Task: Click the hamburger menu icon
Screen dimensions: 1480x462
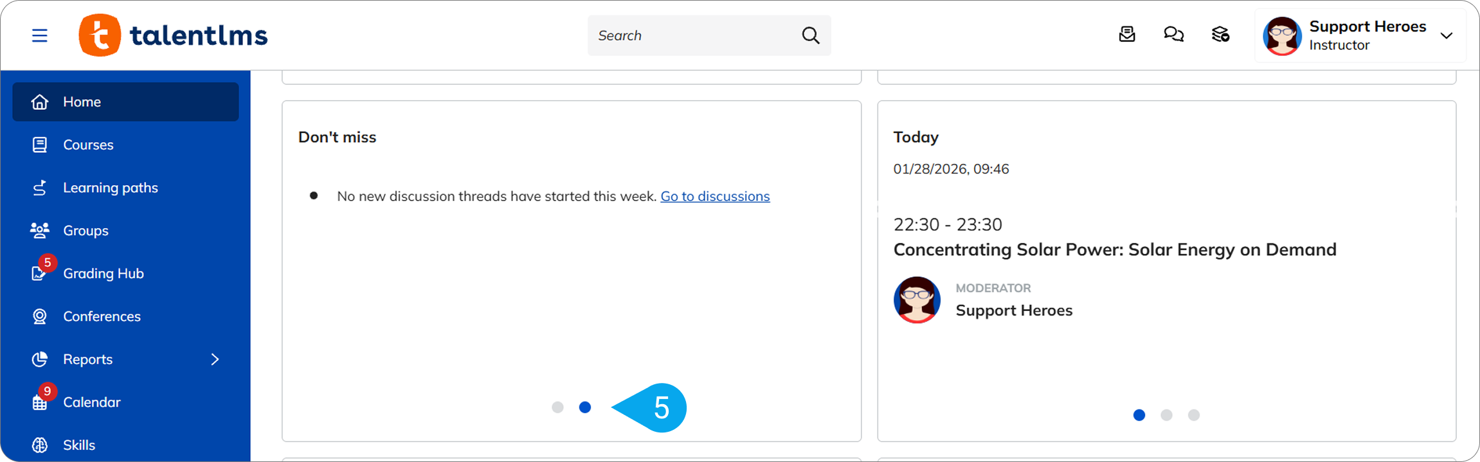Action: [x=40, y=35]
